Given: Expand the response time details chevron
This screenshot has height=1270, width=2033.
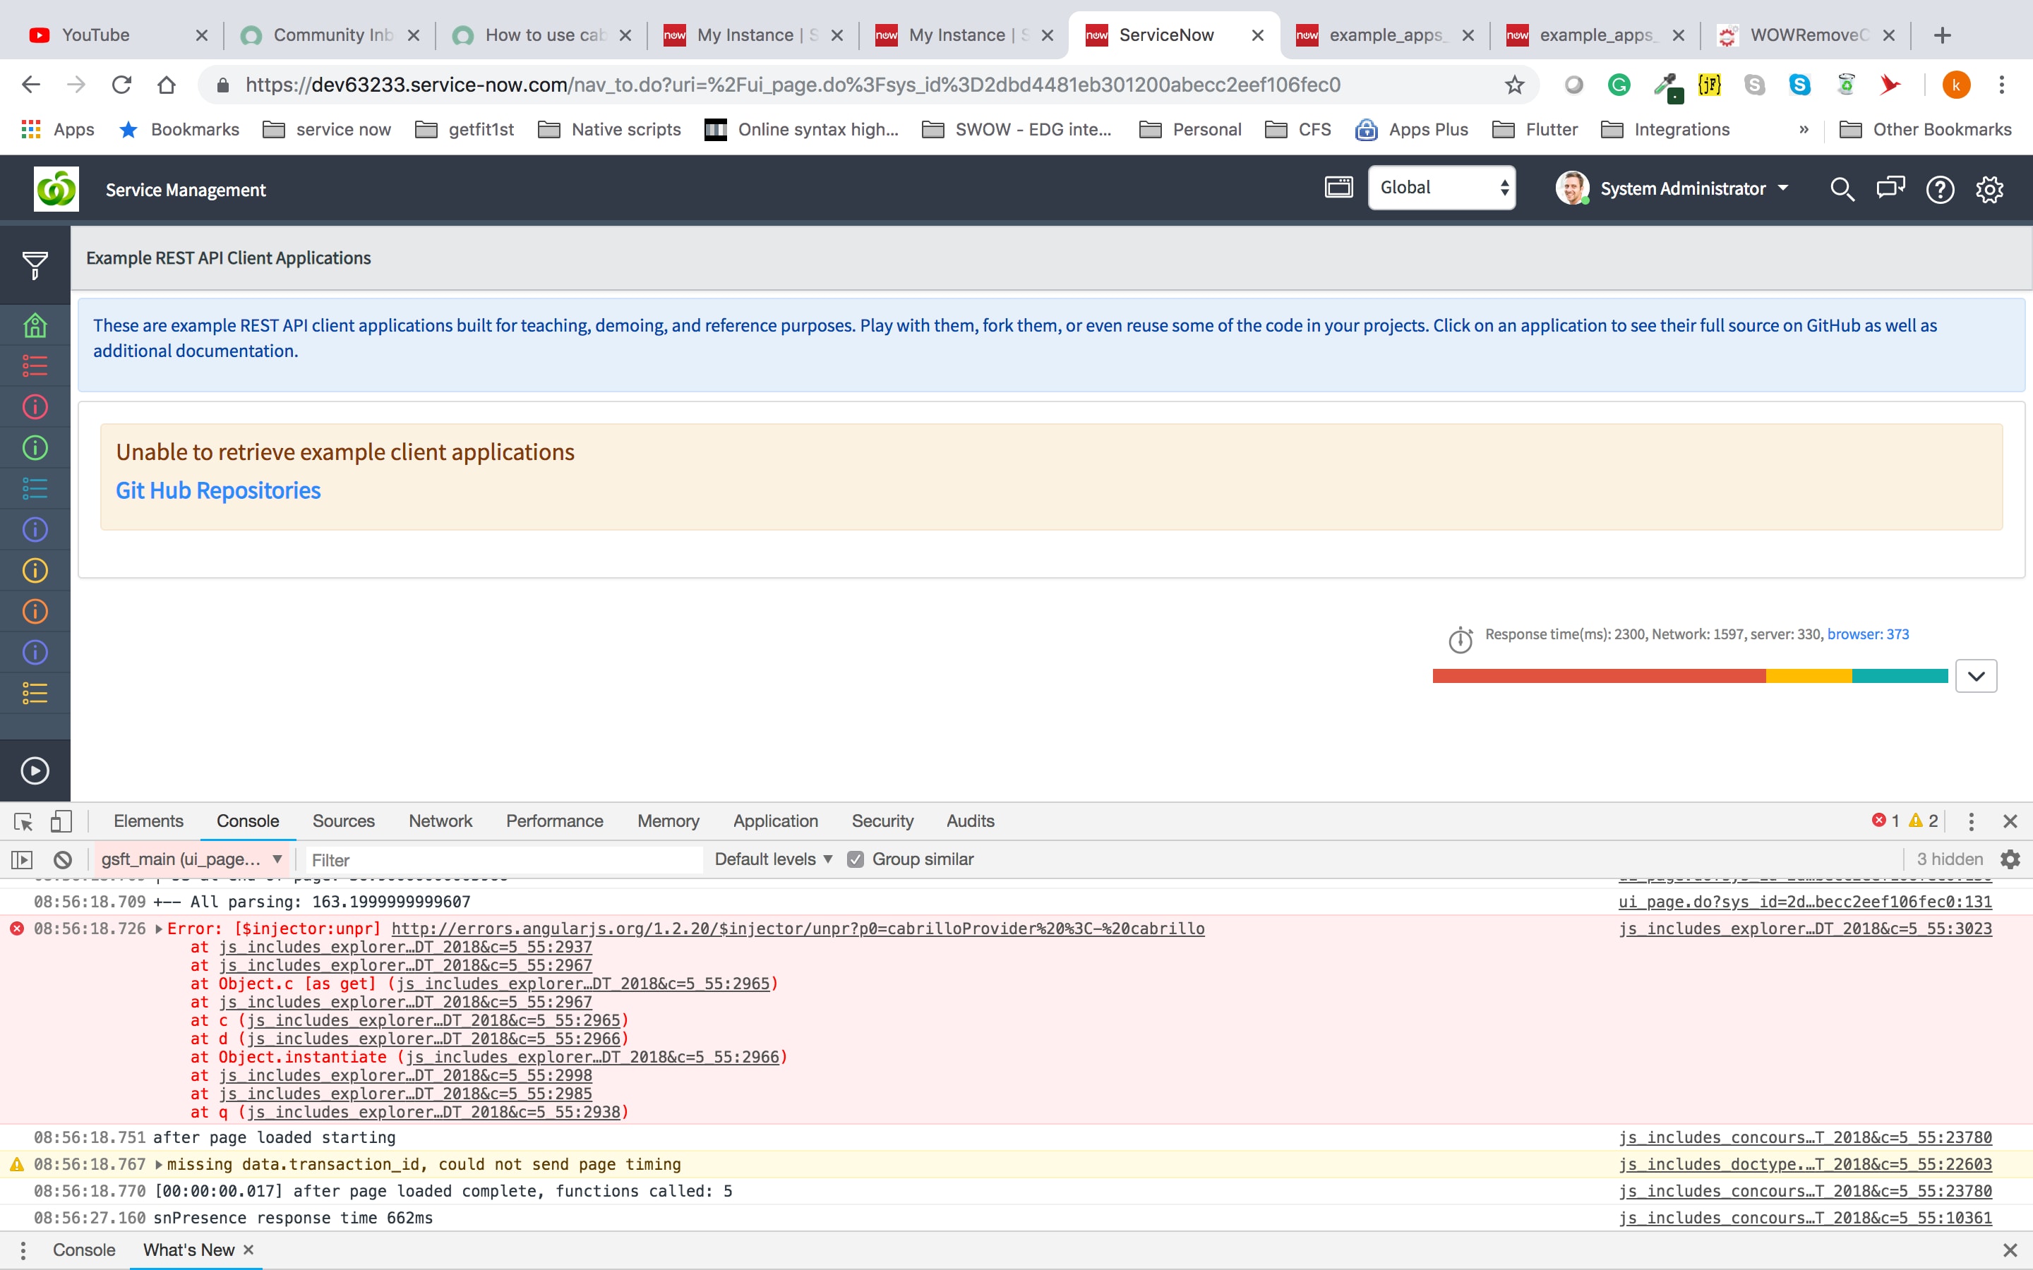Looking at the screenshot, I should coord(1976,676).
